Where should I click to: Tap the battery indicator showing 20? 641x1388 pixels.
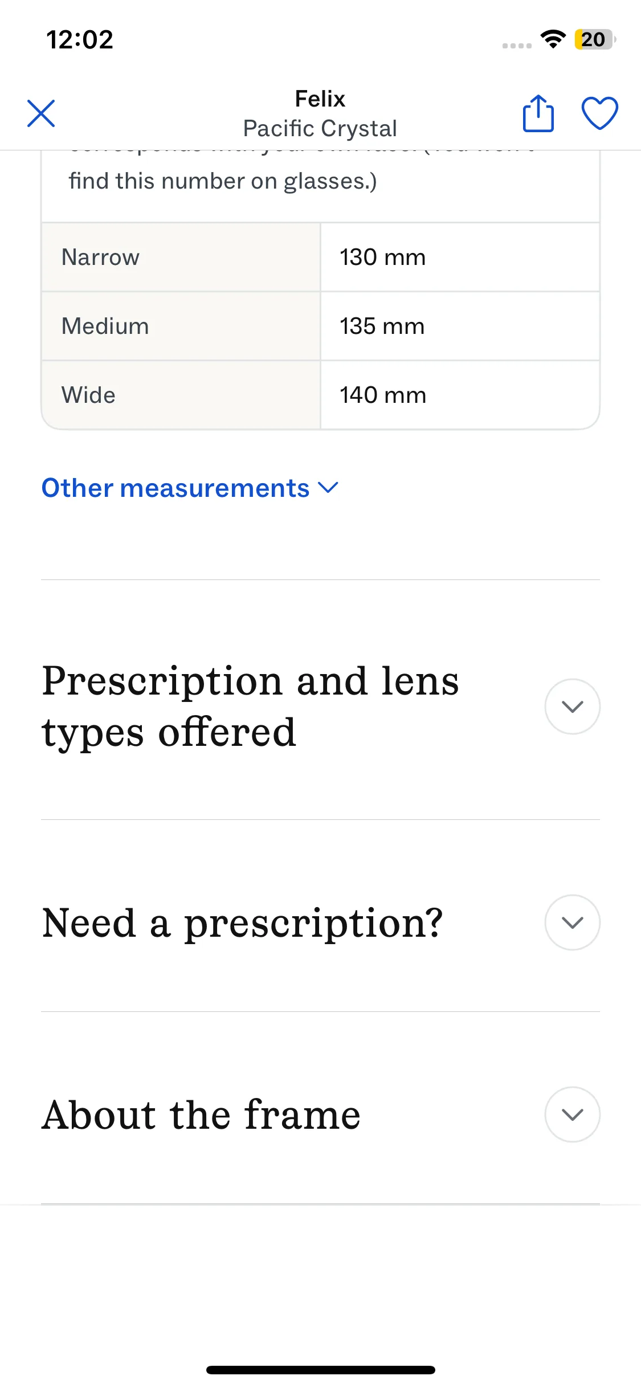tap(594, 39)
